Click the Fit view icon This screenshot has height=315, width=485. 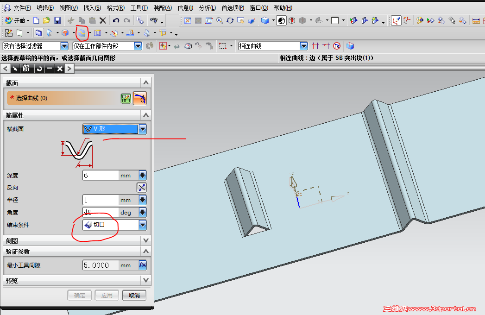pos(188,20)
